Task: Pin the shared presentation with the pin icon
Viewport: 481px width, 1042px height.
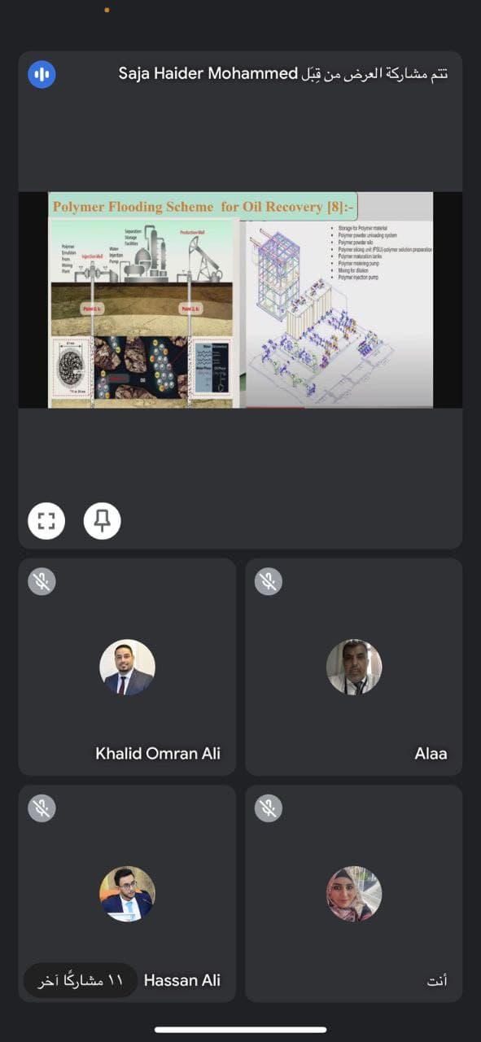Action: click(102, 521)
